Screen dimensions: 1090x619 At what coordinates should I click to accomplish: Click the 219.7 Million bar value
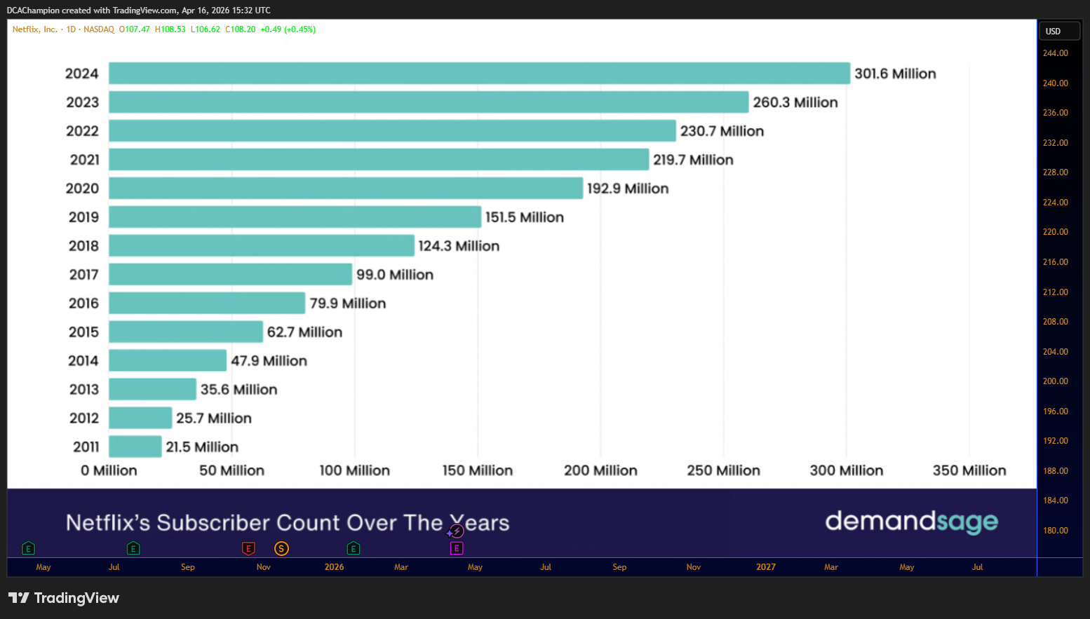693,160
